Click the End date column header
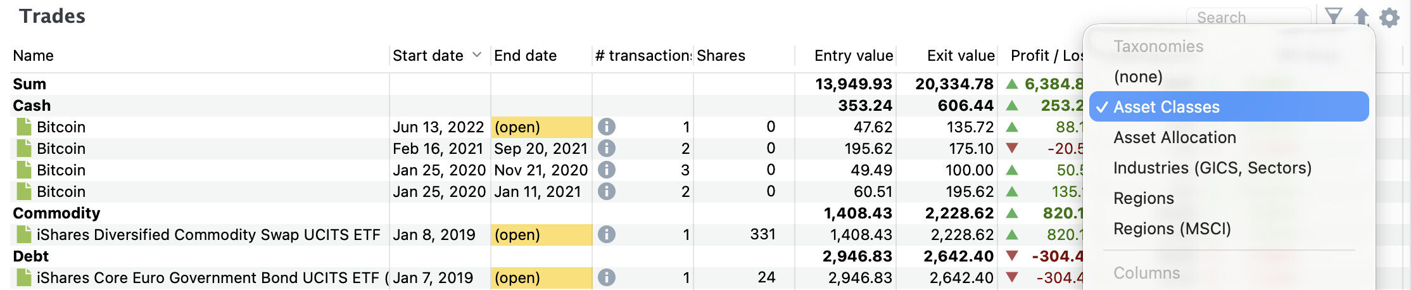 click(525, 56)
